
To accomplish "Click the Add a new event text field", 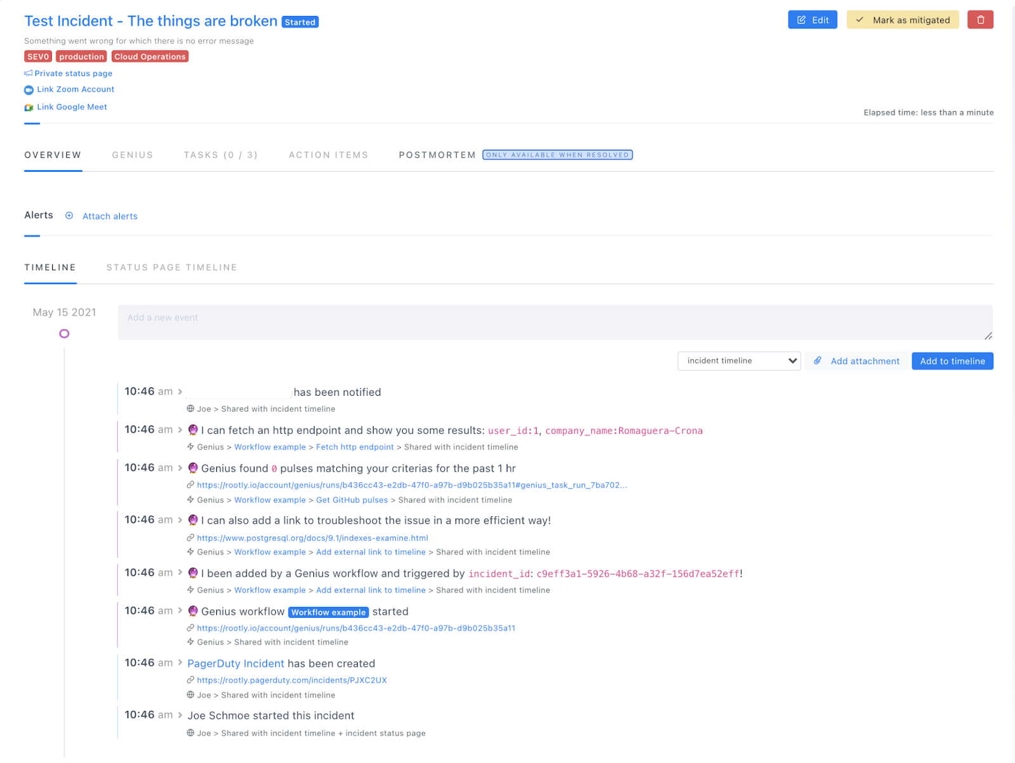I will coord(554,322).
